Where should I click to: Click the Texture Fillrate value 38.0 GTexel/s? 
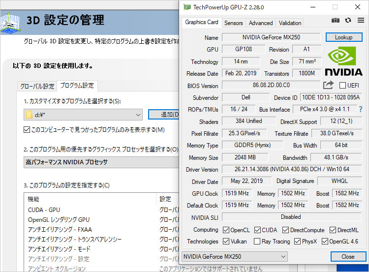pos(337,133)
